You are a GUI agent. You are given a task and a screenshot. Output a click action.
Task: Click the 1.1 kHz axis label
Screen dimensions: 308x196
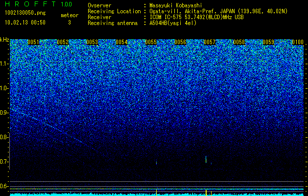(x=4, y=64)
